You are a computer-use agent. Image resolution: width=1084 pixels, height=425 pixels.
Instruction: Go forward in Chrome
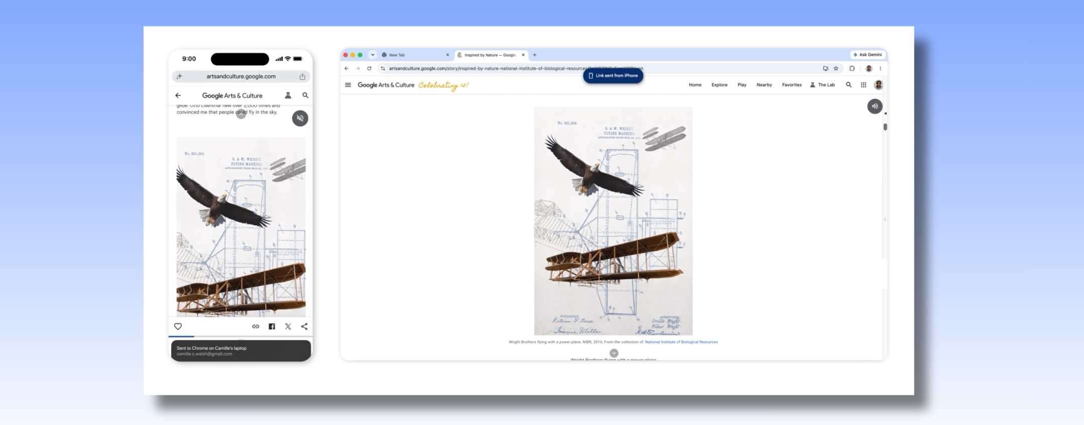pyautogui.click(x=358, y=69)
